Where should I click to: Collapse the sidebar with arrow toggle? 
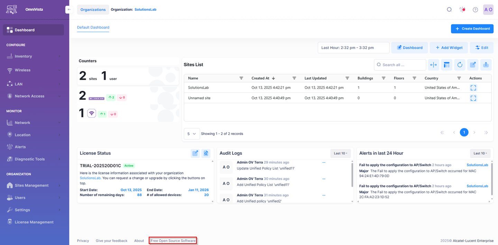tap(69, 10)
